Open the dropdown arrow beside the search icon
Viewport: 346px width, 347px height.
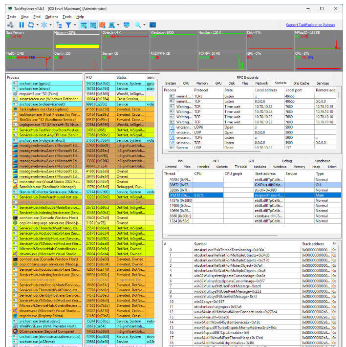point(144,25)
